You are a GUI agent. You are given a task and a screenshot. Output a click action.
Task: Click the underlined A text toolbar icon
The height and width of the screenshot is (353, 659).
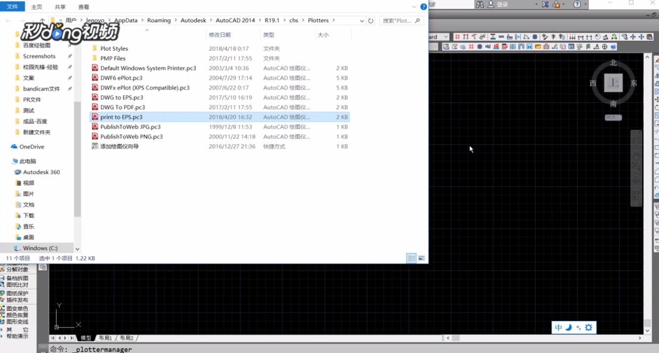click(596, 47)
